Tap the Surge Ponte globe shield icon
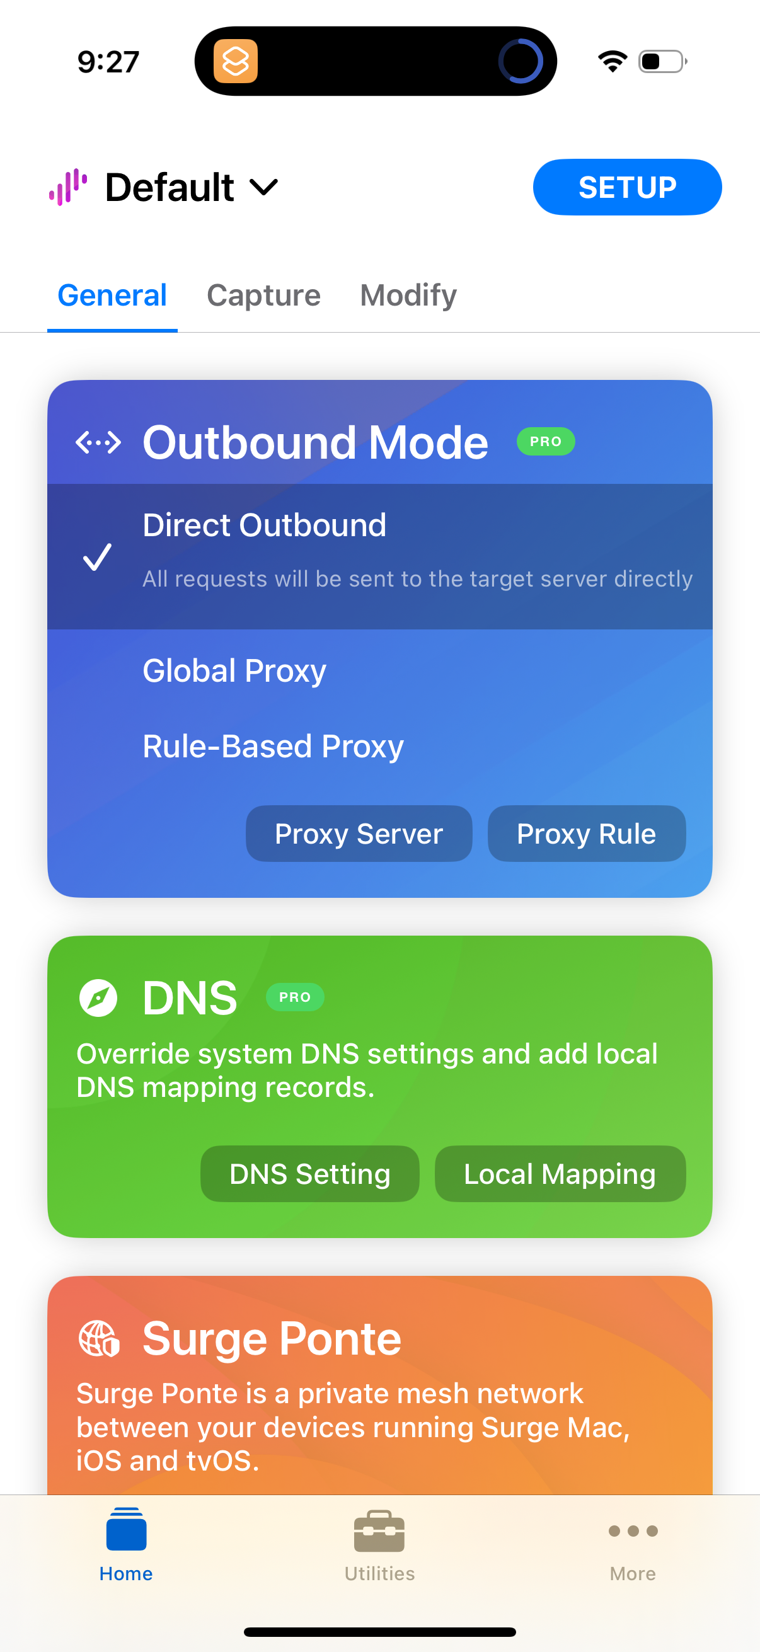Viewport: 760px width, 1652px height. click(x=99, y=1339)
